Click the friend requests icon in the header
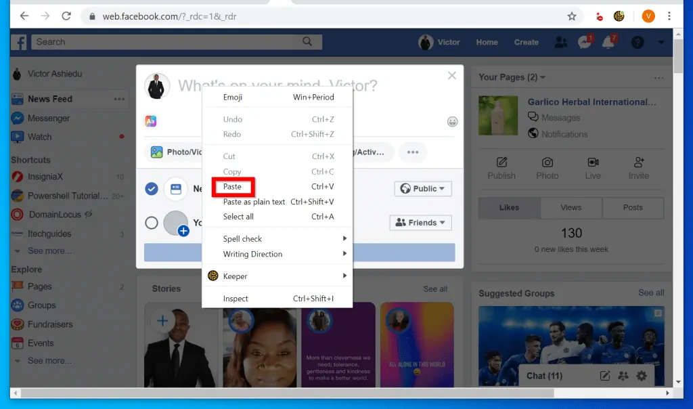 coord(561,42)
